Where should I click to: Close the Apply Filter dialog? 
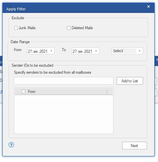[x=148, y=7]
